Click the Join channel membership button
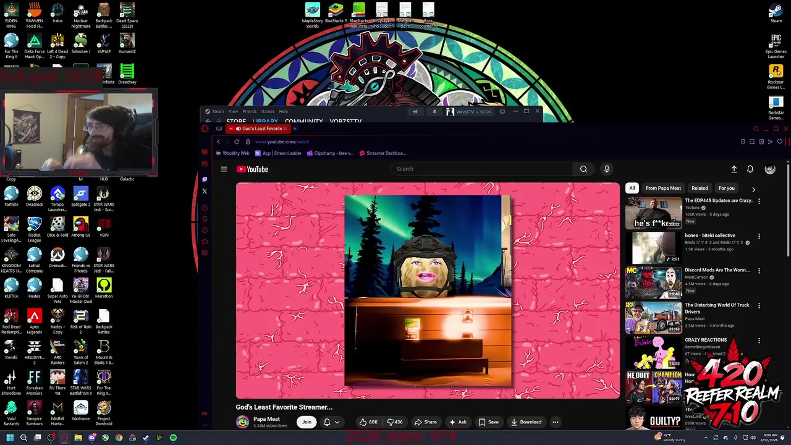The height and width of the screenshot is (445, 791). click(307, 422)
